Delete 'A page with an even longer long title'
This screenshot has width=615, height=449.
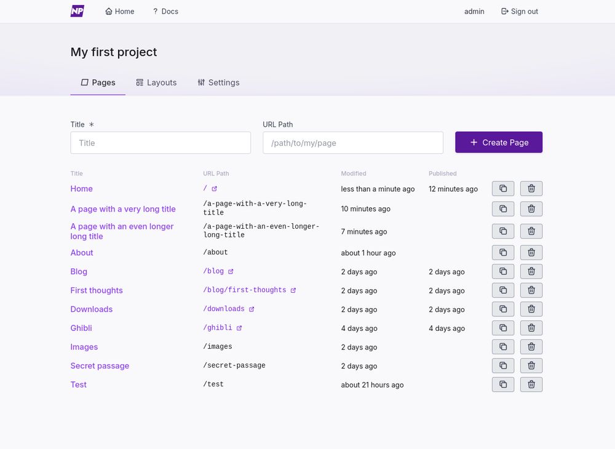coord(531,231)
